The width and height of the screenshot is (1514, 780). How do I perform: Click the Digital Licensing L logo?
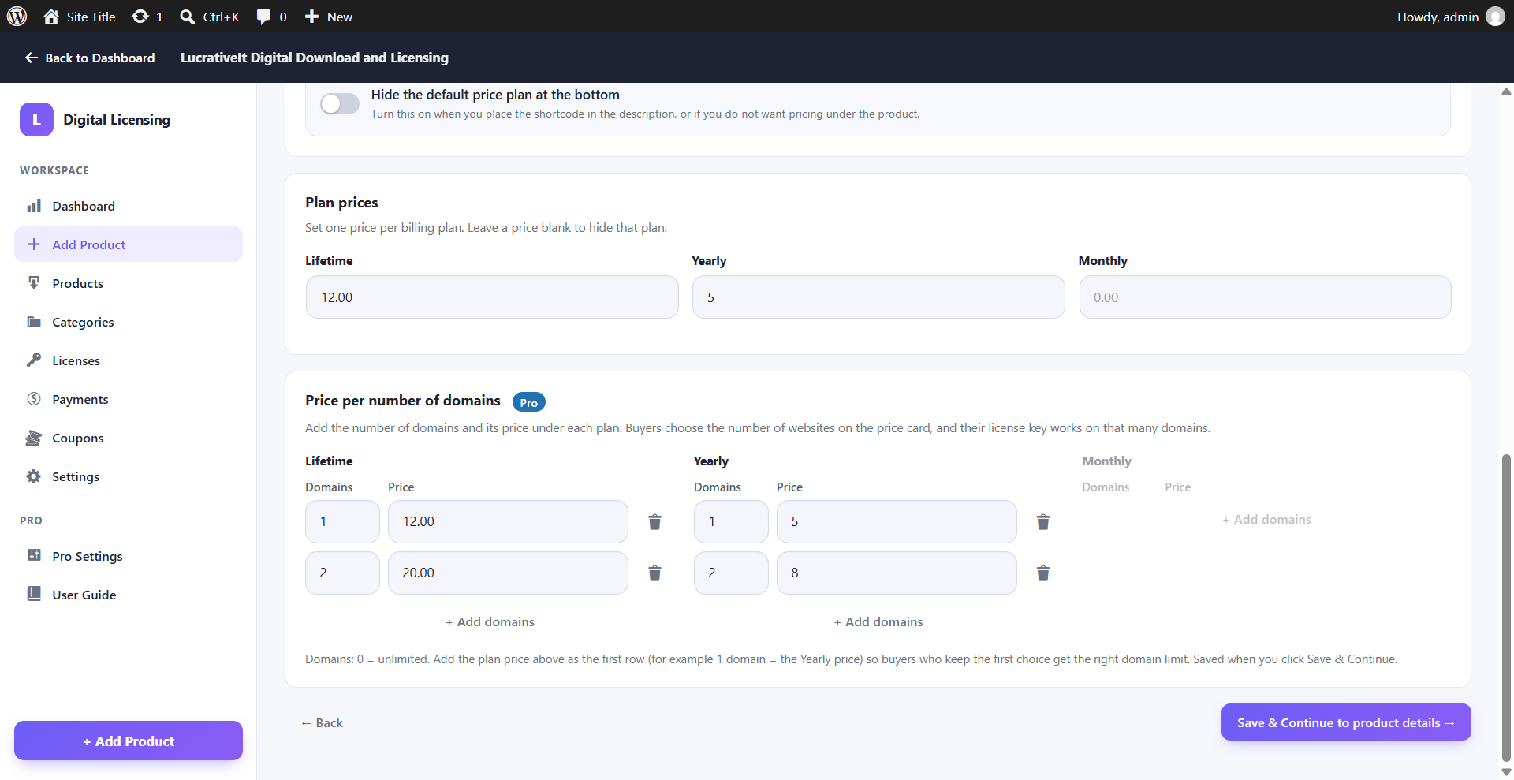tap(36, 120)
